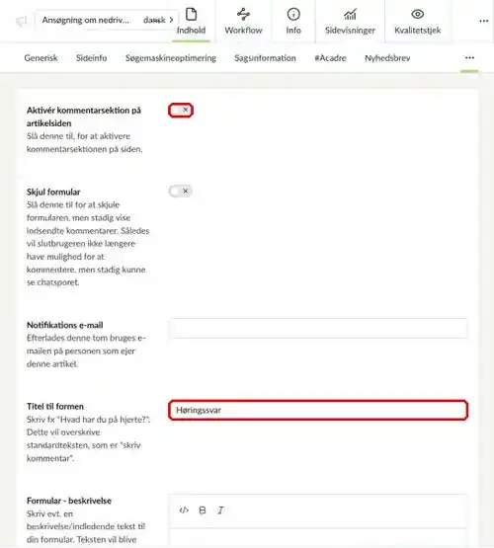Open the dansk language variant dropdown
This screenshot has width=494, height=548.
(158, 20)
